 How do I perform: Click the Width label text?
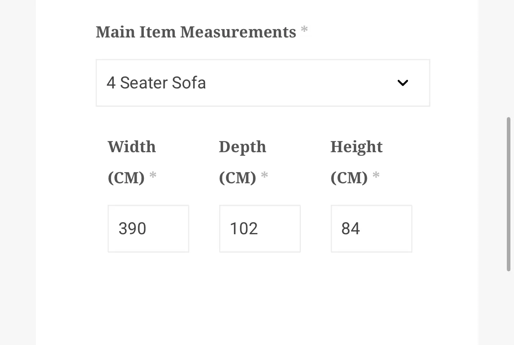(131, 147)
